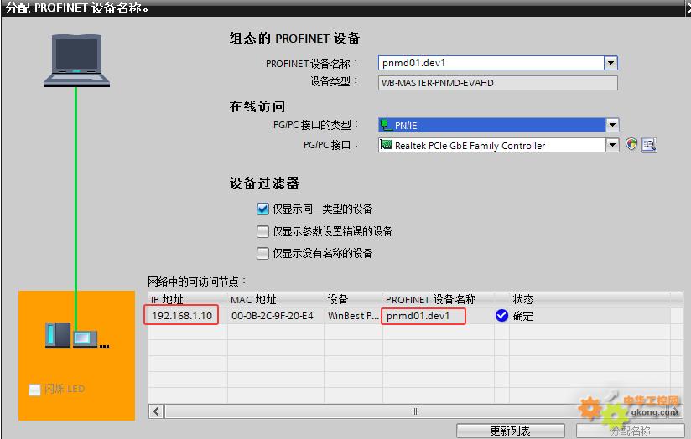Image resolution: width=691 pixels, height=439 pixels.
Task: Click the green PN/IE network icon
Action: [x=386, y=125]
